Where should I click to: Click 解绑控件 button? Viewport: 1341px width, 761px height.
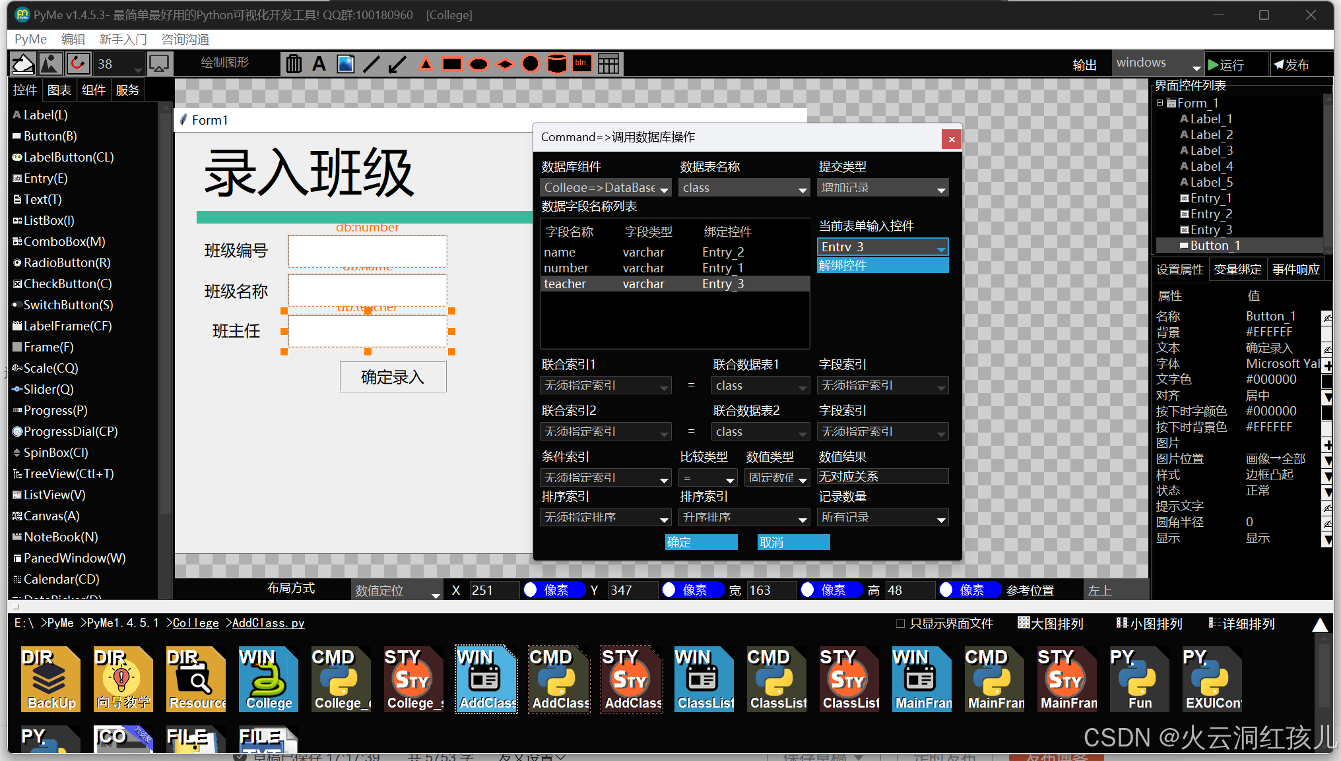point(882,265)
